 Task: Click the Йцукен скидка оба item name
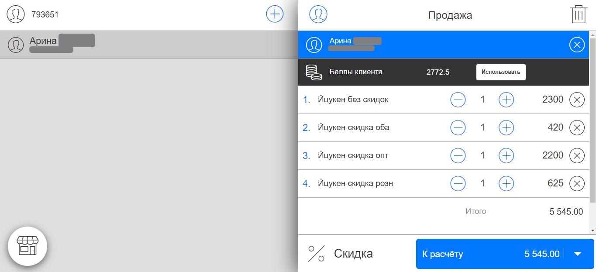pos(354,127)
